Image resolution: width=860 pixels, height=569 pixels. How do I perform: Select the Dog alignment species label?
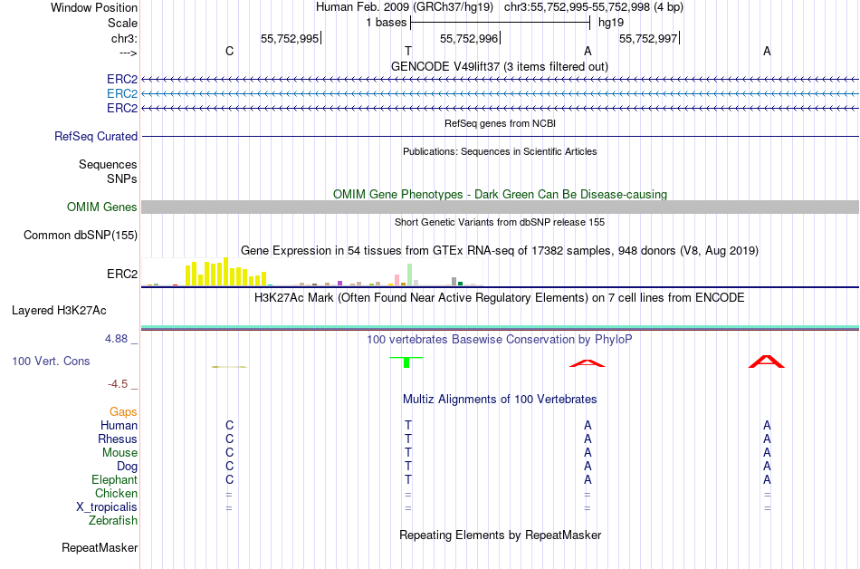click(127, 467)
